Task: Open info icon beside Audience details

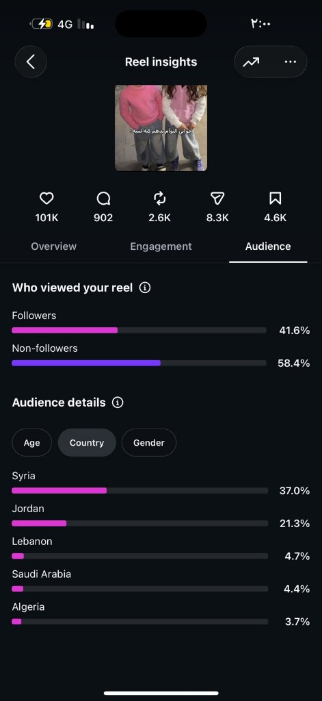Action: (118, 403)
